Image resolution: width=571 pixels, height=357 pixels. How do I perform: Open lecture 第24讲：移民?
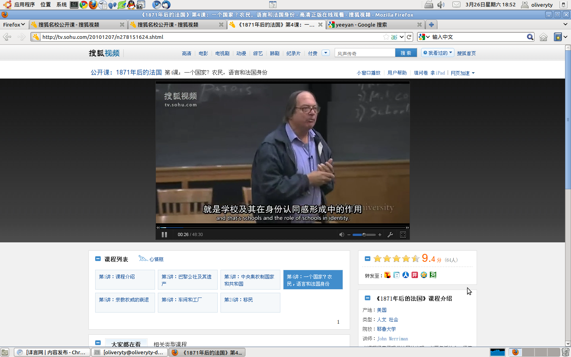[250, 303]
